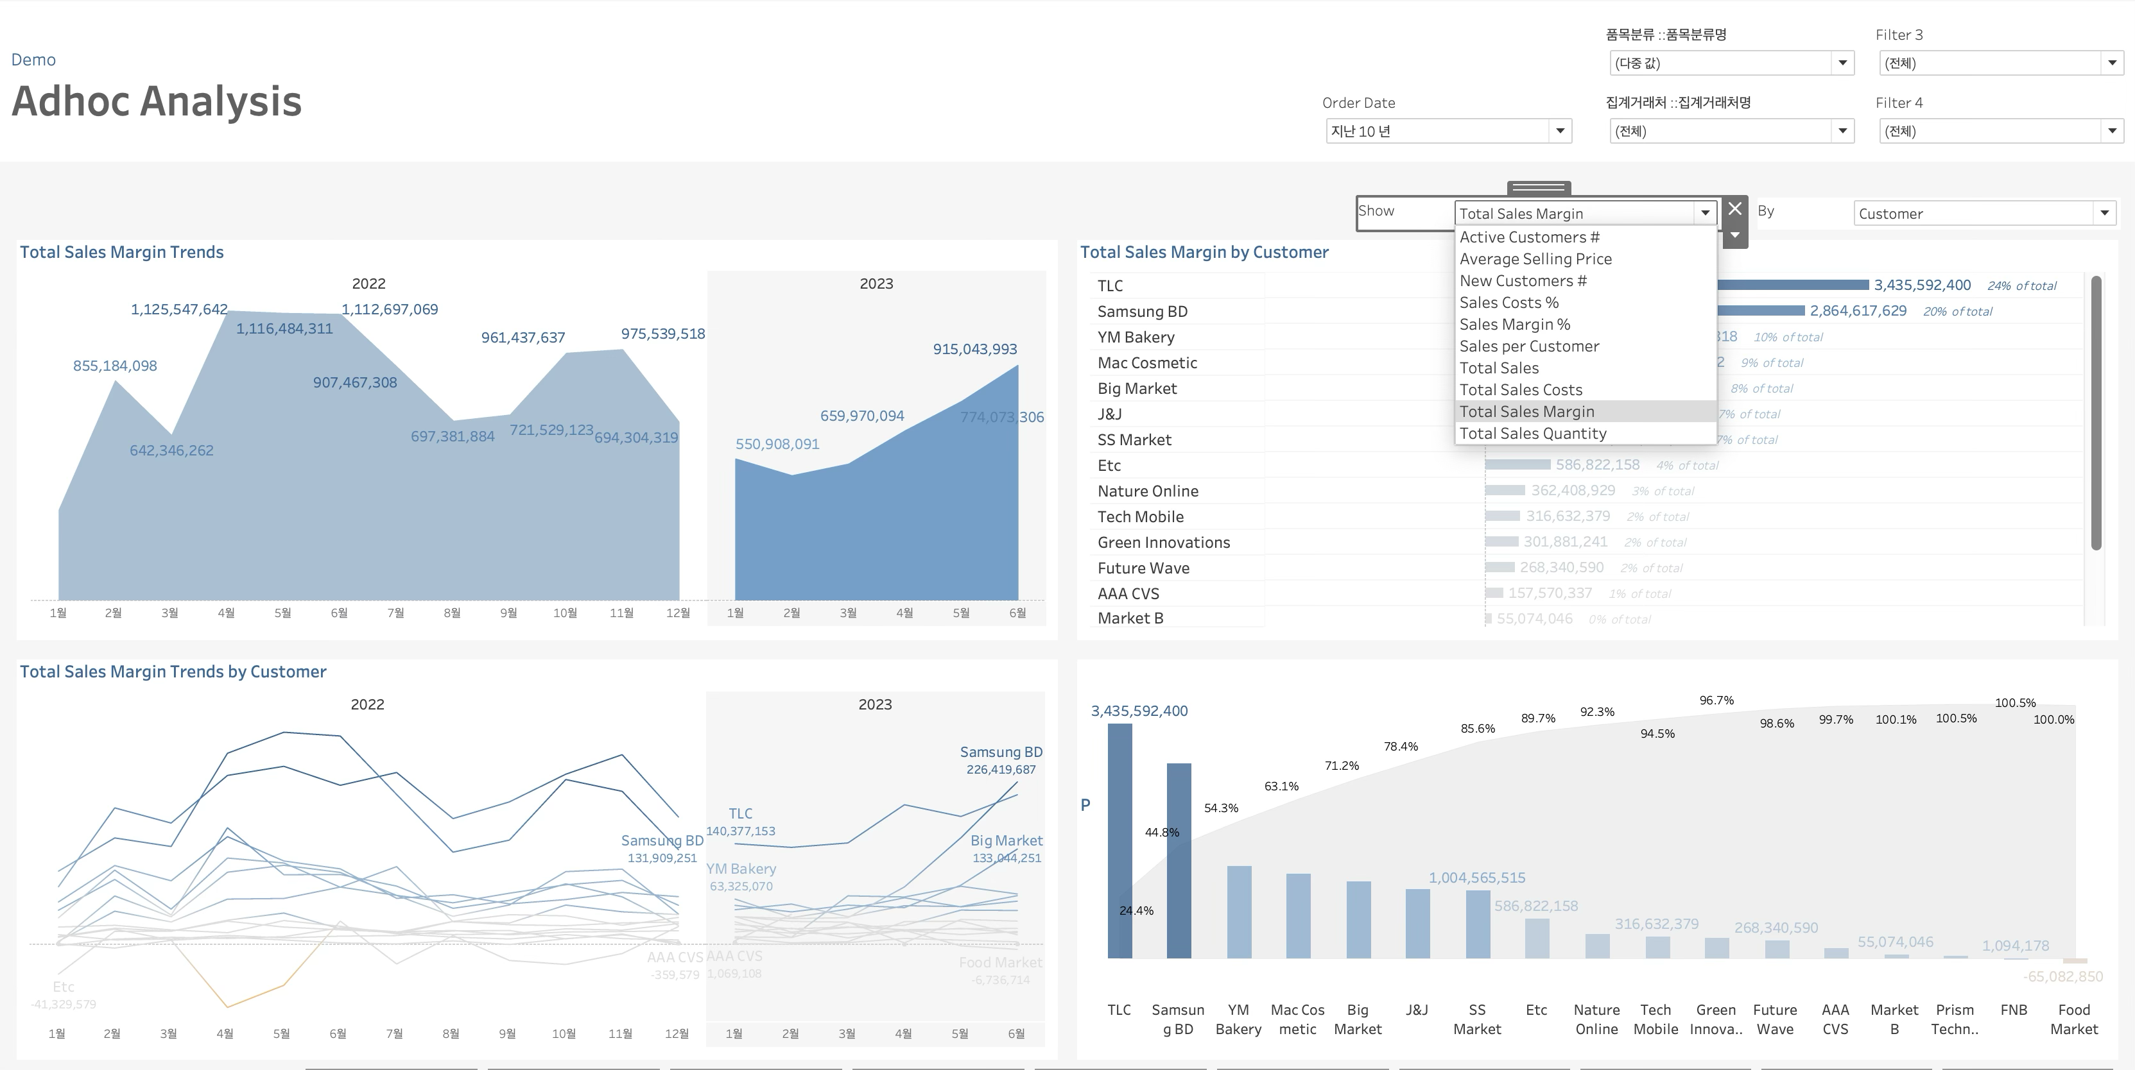Image resolution: width=2135 pixels, height=1070 pixels.
Task: Click the Show parameter dropdown arrow
Action: pyautogui.click(x=1705, y=214)
